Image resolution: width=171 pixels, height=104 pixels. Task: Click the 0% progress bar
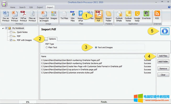(27, 102)
